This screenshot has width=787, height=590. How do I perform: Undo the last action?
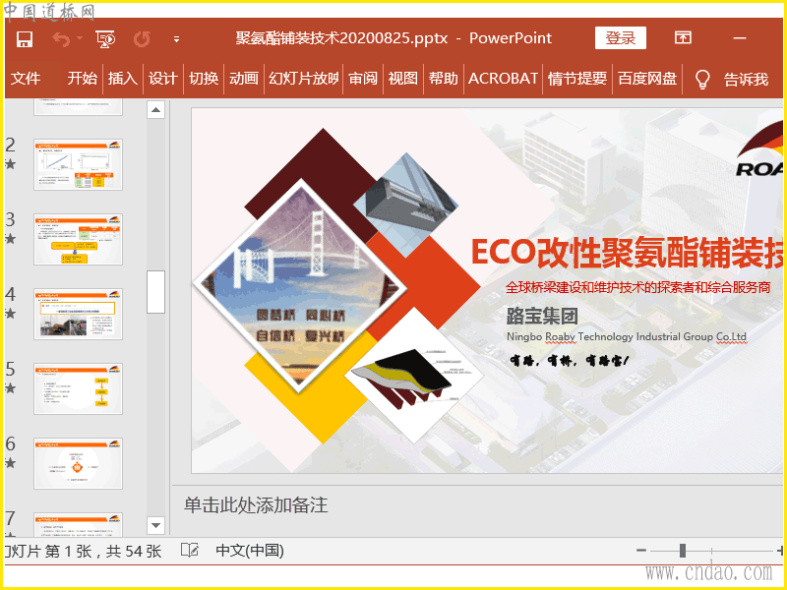coord(60,38)
